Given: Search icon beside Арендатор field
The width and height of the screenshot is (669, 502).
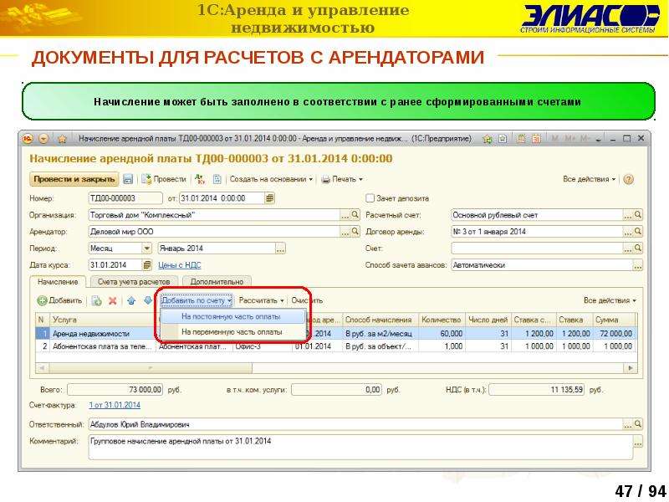Looking at the screenshot, I should pyautogui.click(x=355, y=232).
